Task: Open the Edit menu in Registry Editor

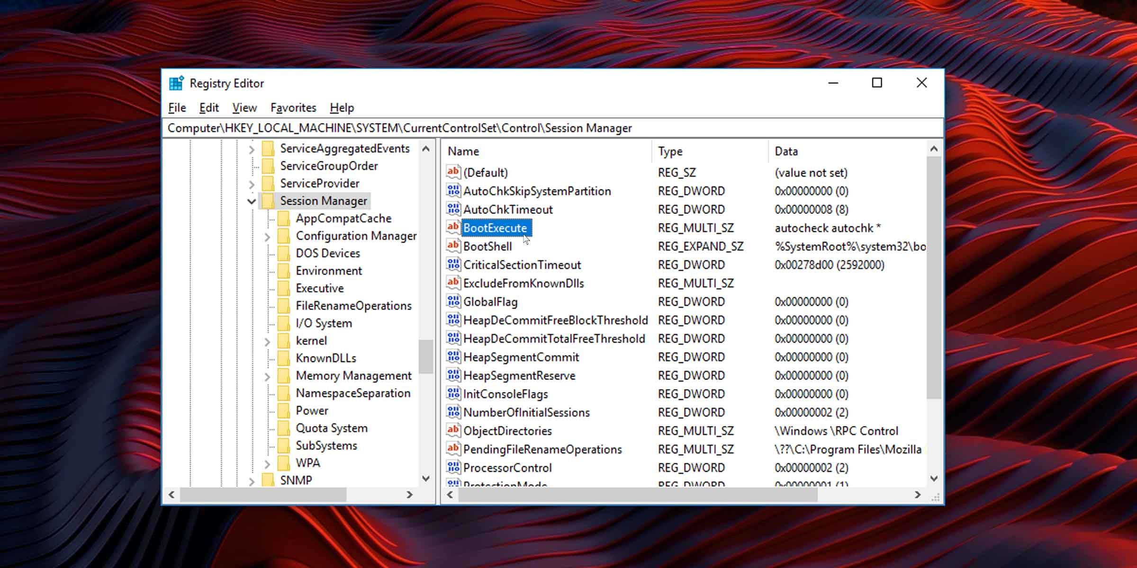Action: click(x=209, y=107)
